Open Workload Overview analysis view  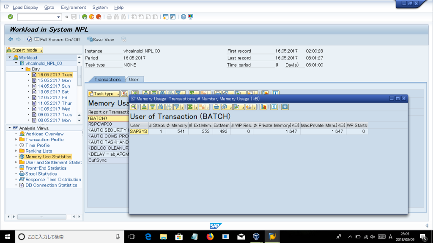[44, 134]
